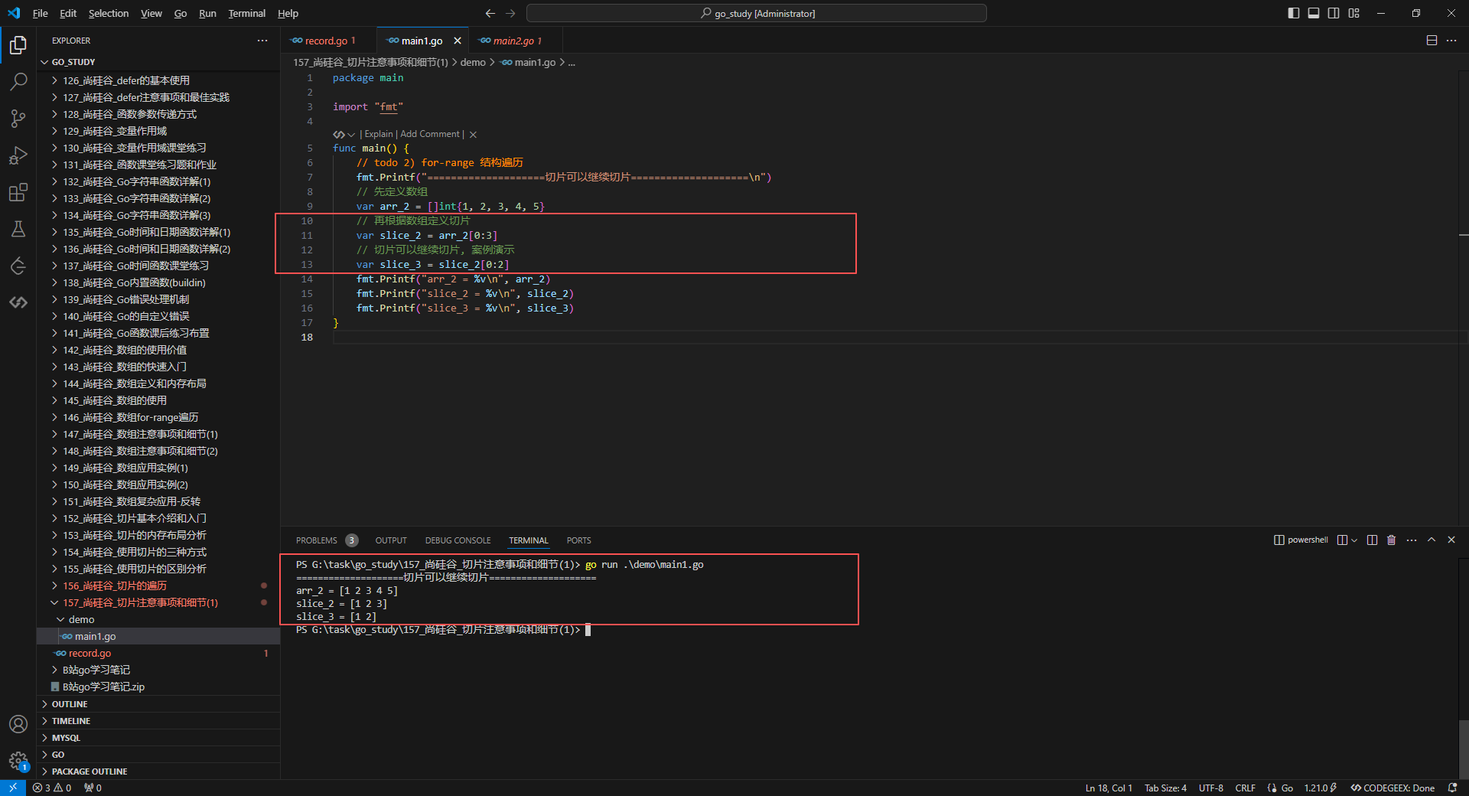Change the Tab Size: 4 setting
Viewport: 1469px width, 796px height.
coord(1165,788)
